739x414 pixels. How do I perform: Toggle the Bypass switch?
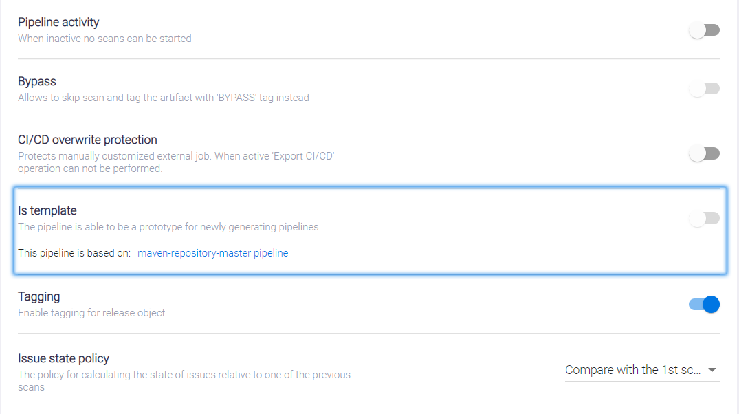tap(704, 89)
